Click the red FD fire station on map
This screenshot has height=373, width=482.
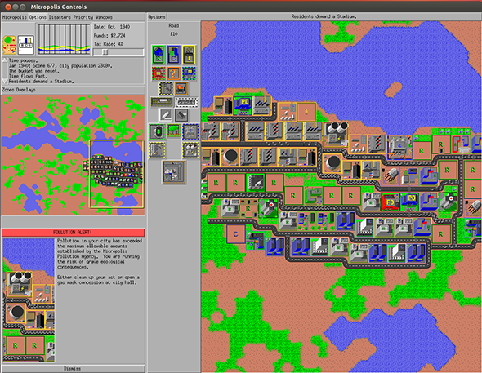pyautogui.click(x=391, y=202)
